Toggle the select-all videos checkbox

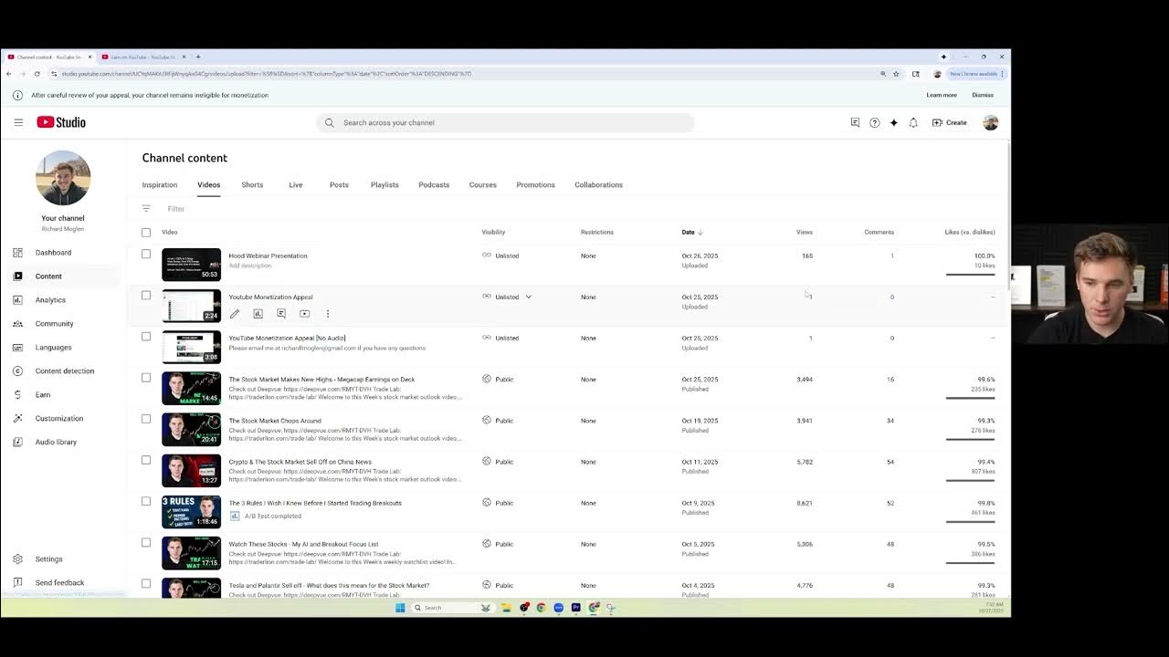[x=146, y=233]
